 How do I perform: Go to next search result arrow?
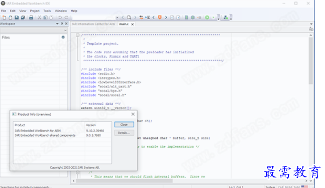point(135,18)
